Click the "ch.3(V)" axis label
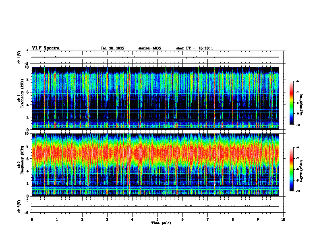Image resolution: width=319 pixels, height=246 pixels. 19,206
